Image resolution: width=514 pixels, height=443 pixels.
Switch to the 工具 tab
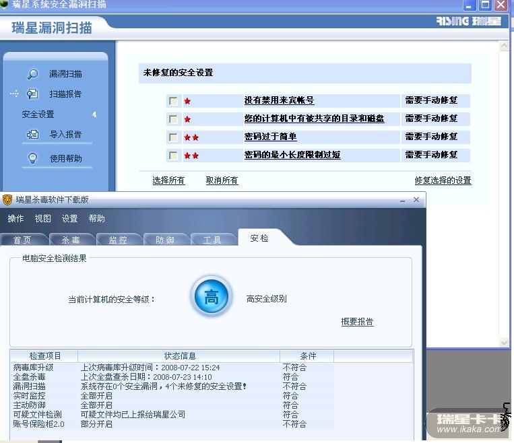coord(212,240)
